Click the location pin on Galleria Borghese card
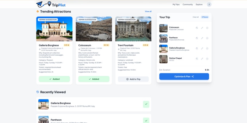The image size is (247, 123). [x=40, y=49]
